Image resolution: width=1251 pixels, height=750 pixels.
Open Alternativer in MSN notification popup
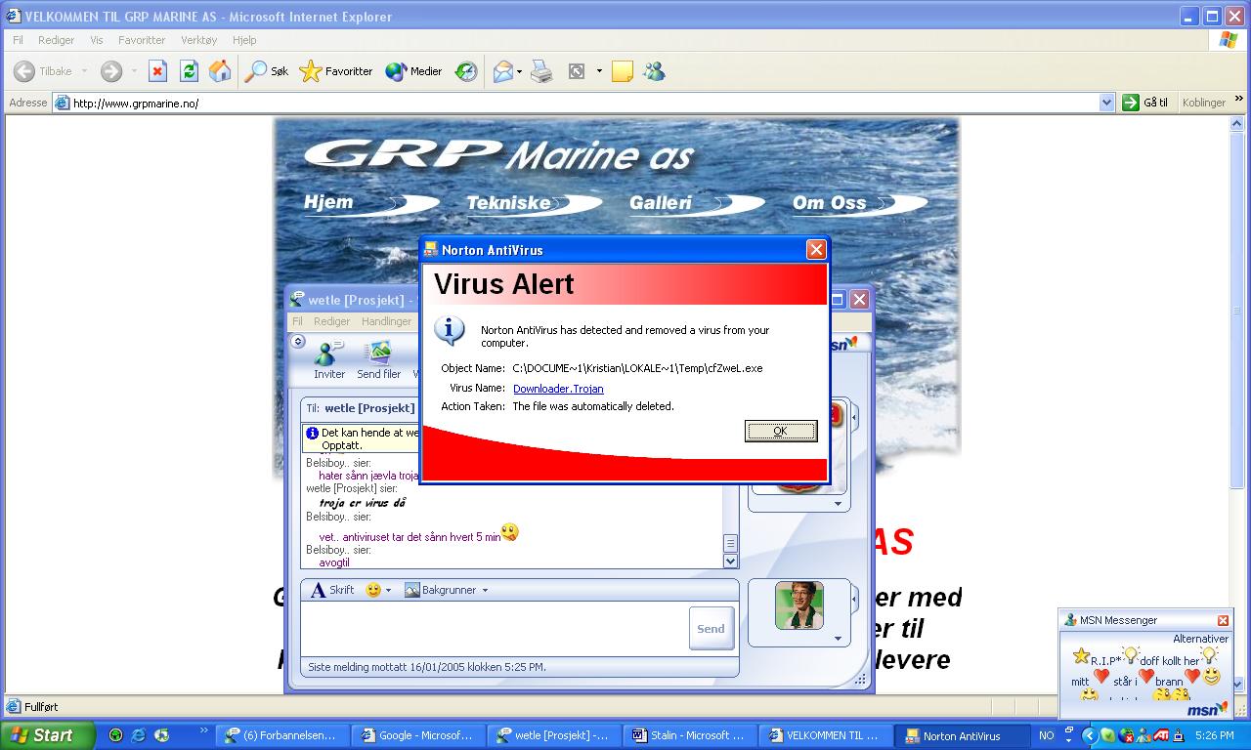[x=1200, y=639]
